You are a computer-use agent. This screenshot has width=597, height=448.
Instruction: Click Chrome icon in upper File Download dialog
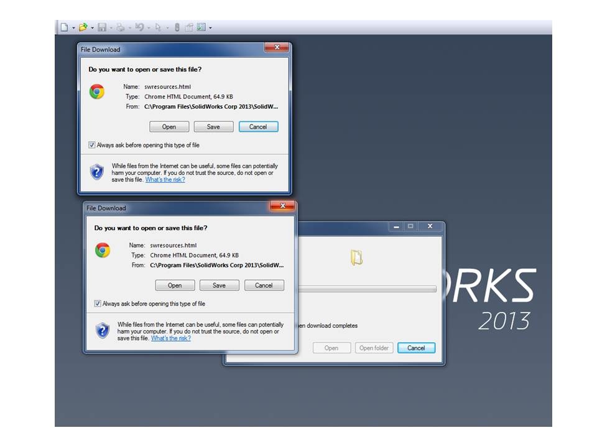coord(97,91)
